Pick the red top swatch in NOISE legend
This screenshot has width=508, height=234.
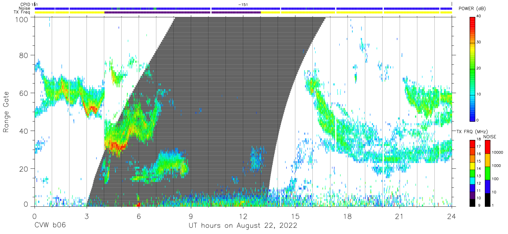pyautogui.click(x=487, y=147)
